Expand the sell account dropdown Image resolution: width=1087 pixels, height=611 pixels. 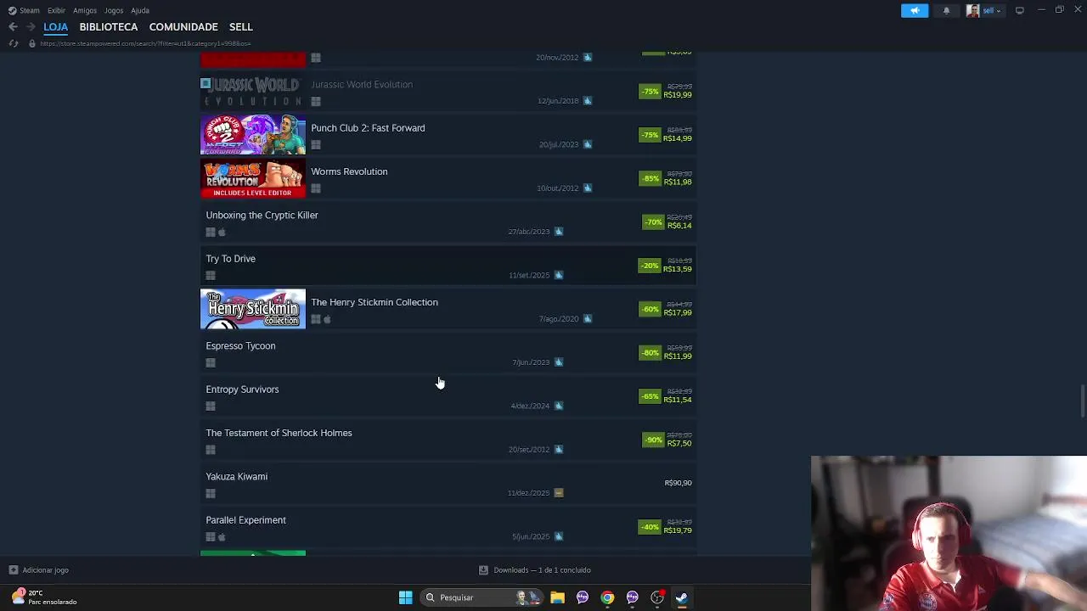(x=992, y=10)
